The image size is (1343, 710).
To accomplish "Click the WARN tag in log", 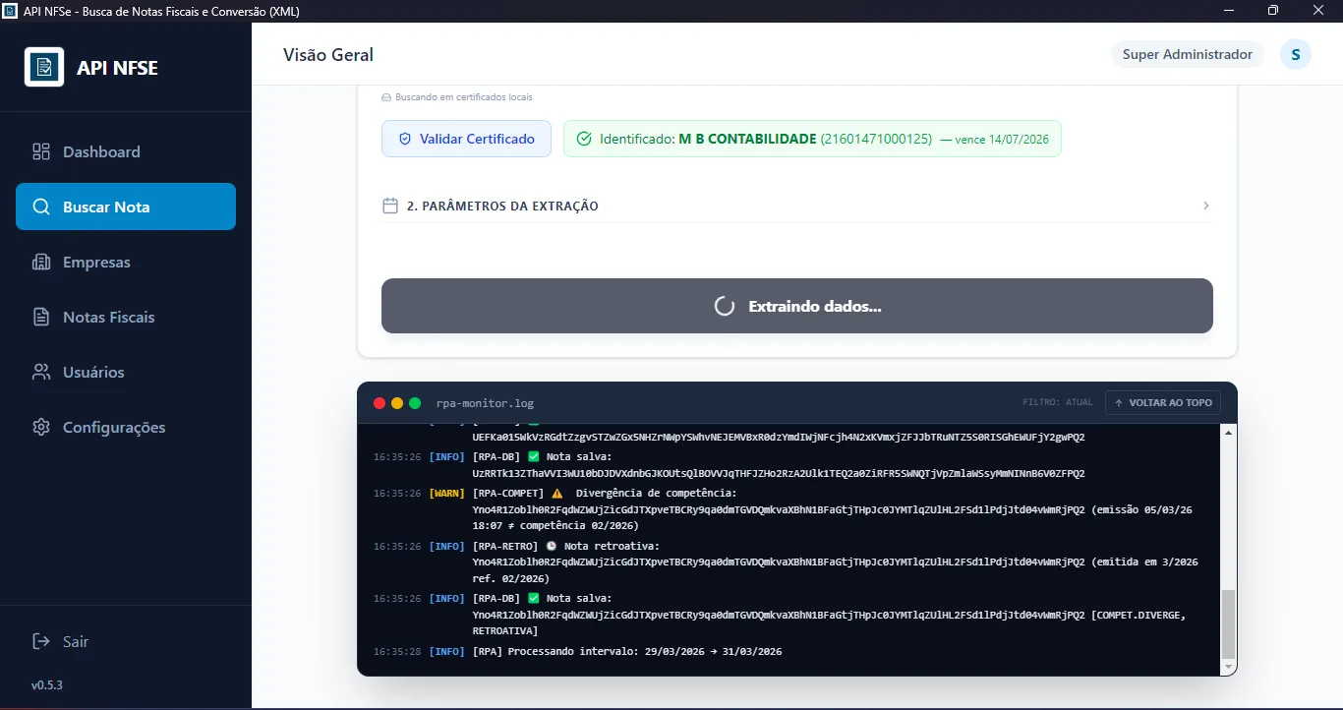I will click(x=447, y=493).
